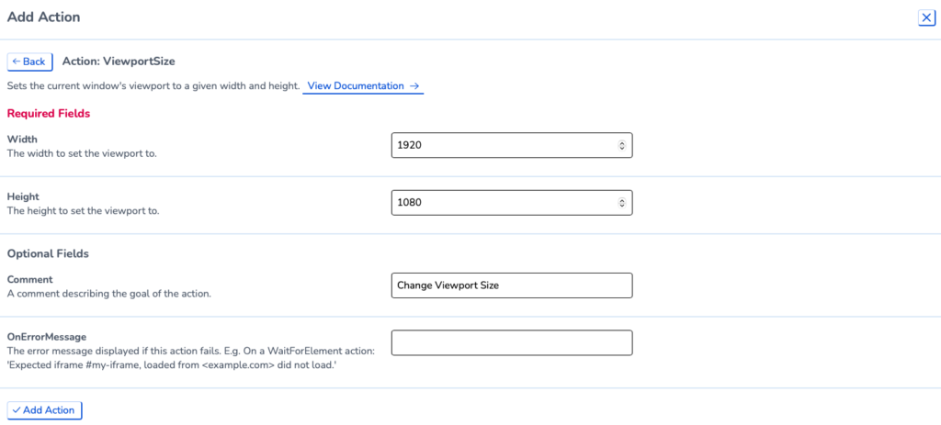The image size is (941, 425).
Task: Click the Comment field with Change Viewport Size
Action: click(x=512, y=285)
